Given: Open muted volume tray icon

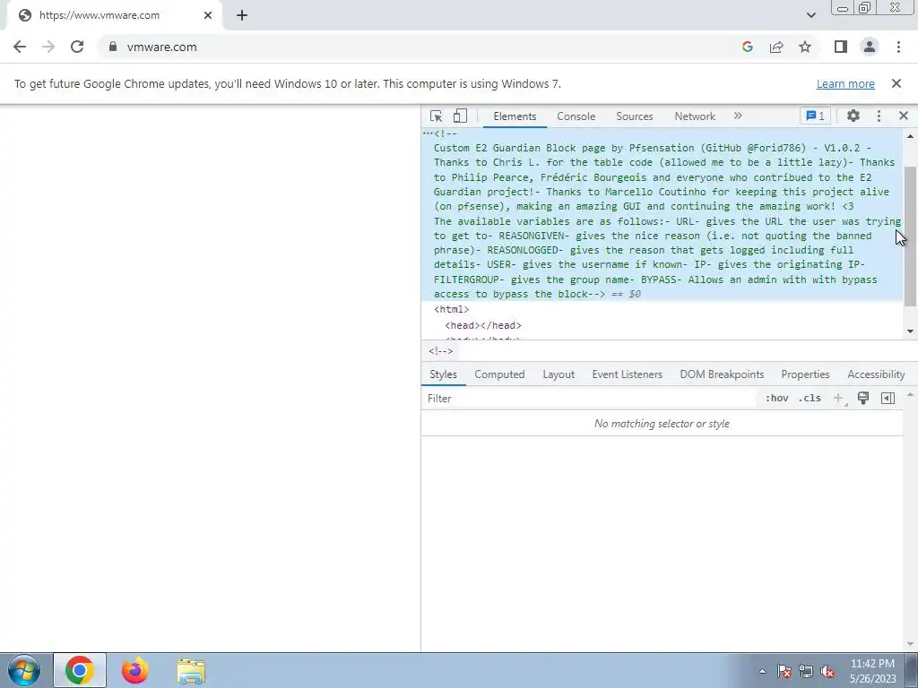Looking at the screenshot, I should (x=827, y=671).
